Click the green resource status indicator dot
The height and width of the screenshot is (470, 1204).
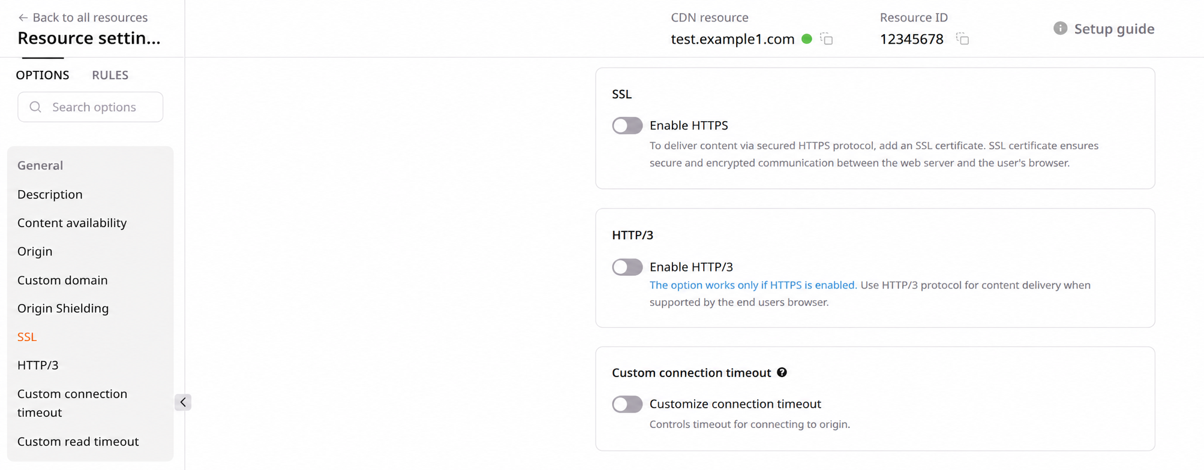coord(807,39)
